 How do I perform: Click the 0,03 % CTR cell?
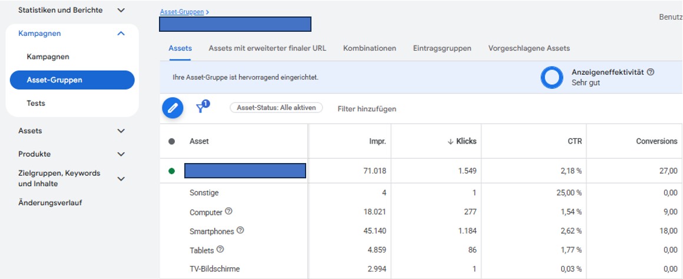tap(570, 268)
